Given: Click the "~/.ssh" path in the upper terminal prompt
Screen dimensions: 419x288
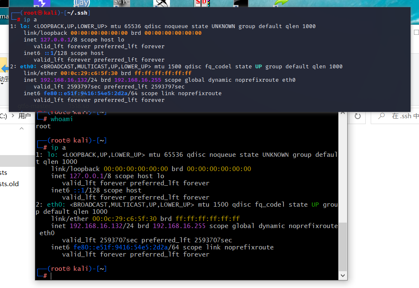Looking at the screenshot, I should coord(77,13).
